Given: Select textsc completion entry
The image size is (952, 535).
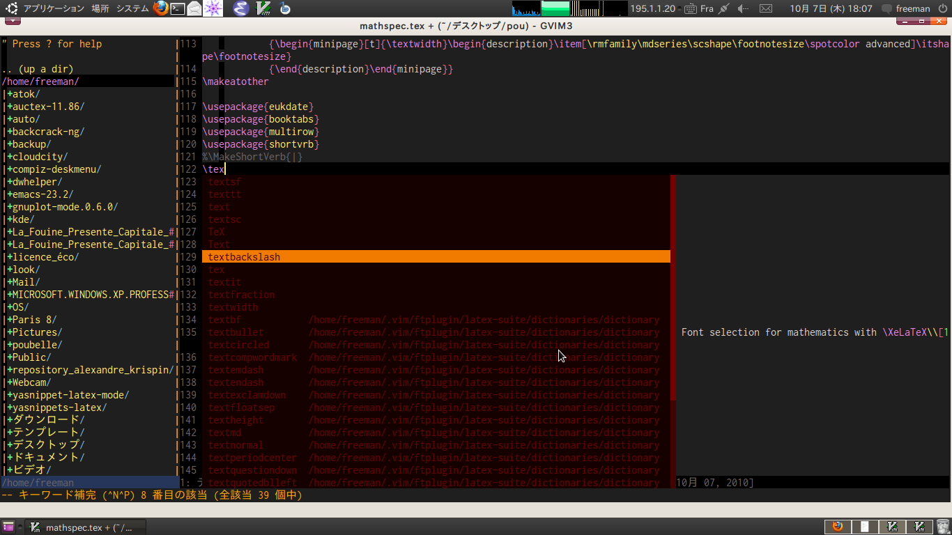Looking at the screenshot, I should [436, 219].
